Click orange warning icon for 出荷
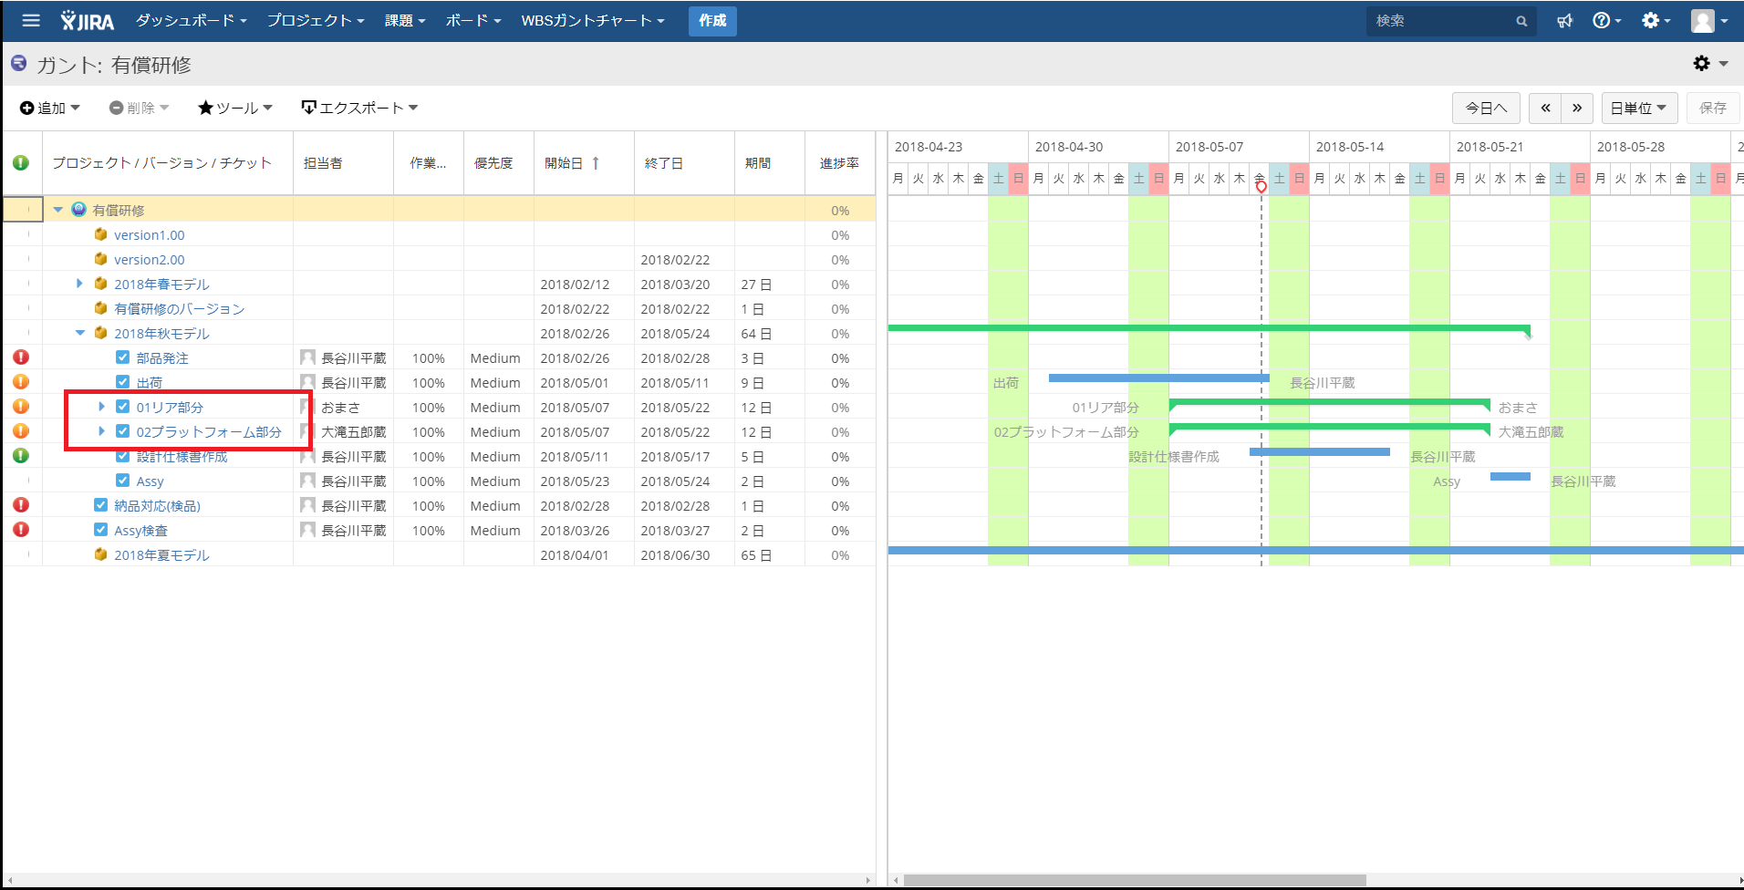The height and width of the screenshot is (890, 1744). [x=21, y=382]
